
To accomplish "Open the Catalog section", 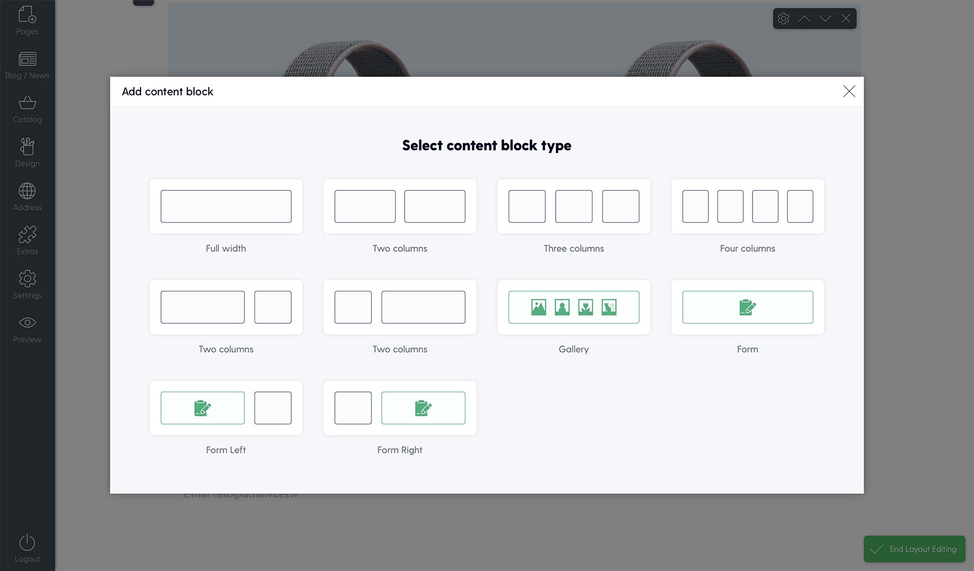I will (27, 109).
